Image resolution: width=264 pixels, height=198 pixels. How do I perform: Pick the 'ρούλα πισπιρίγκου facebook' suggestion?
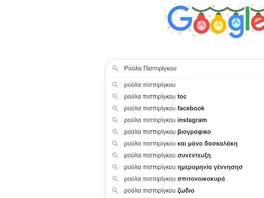pos(164,108)
